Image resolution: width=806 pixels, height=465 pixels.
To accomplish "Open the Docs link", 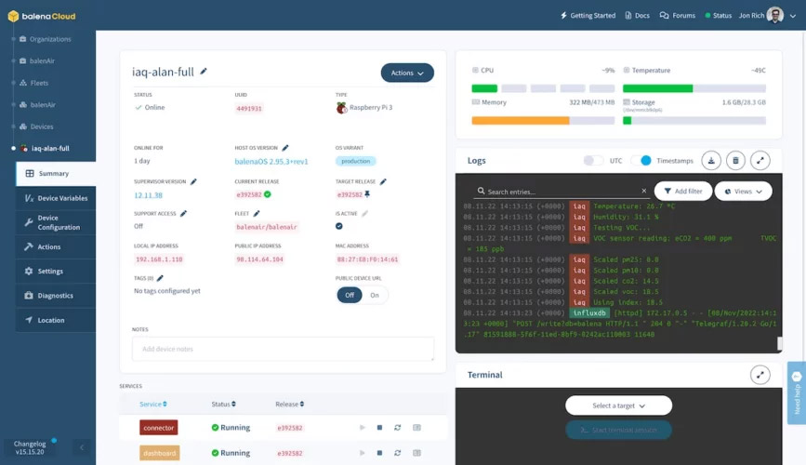I will pyautogui.click(x=638, y=16).
